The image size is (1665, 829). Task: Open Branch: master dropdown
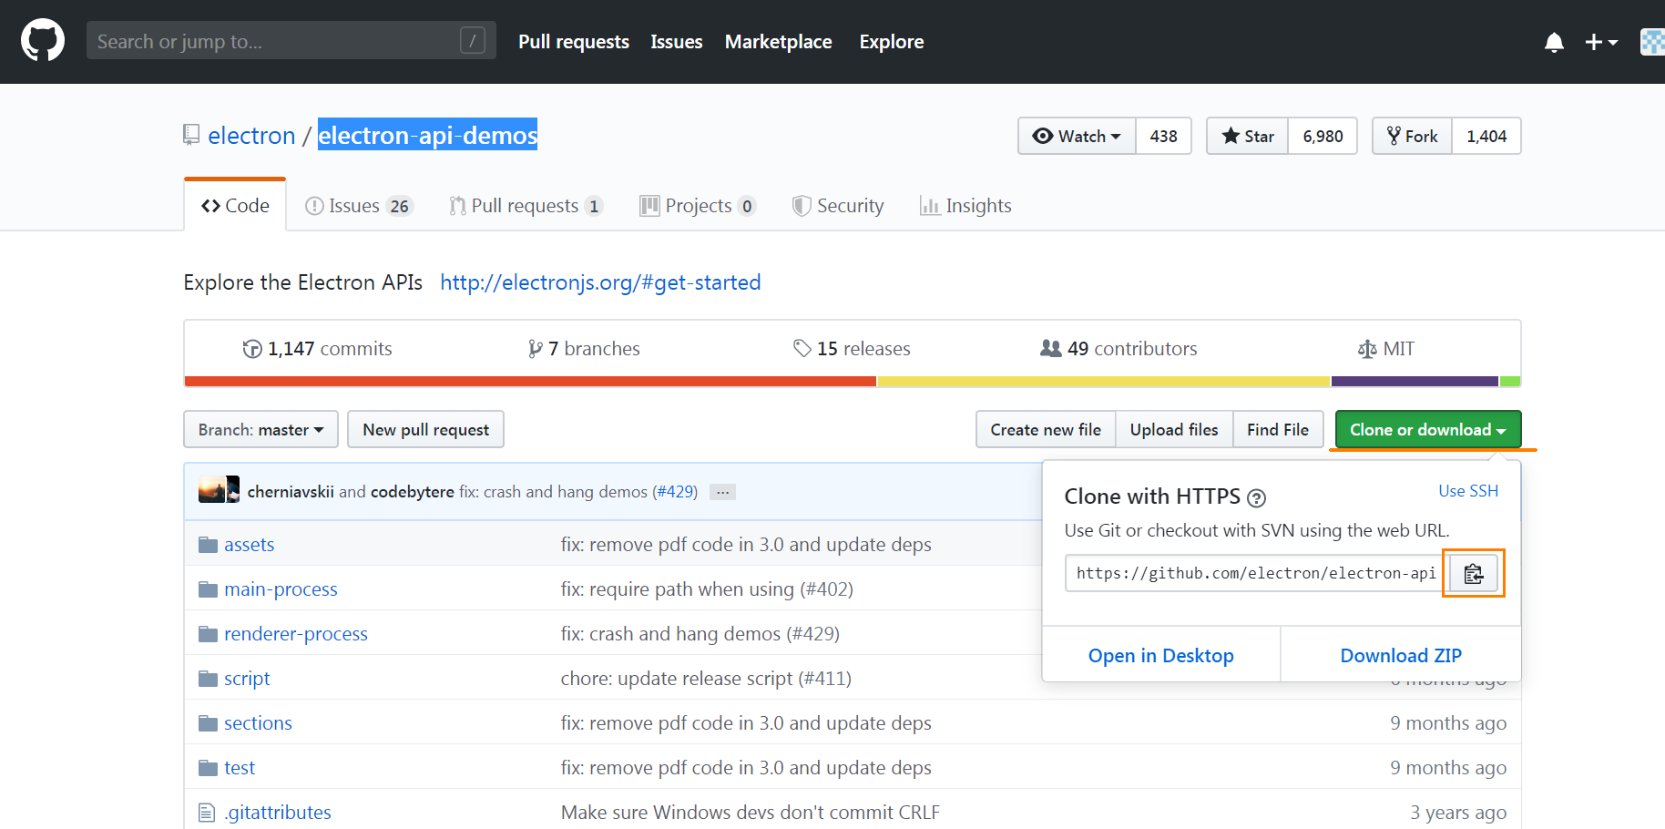point(260,429)
